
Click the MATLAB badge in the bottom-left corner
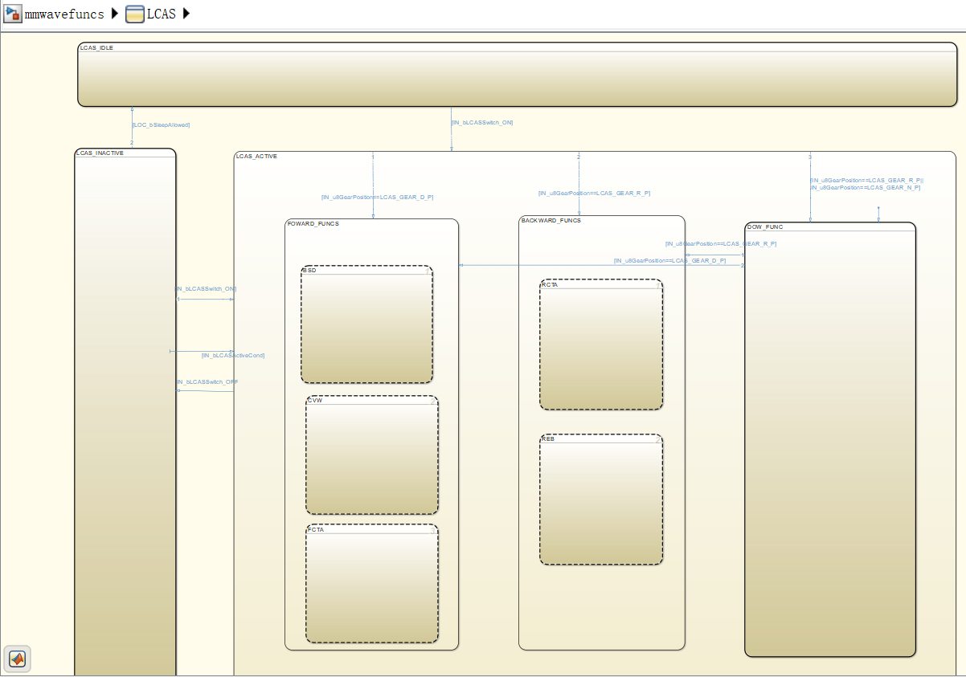tap(17, 659)
